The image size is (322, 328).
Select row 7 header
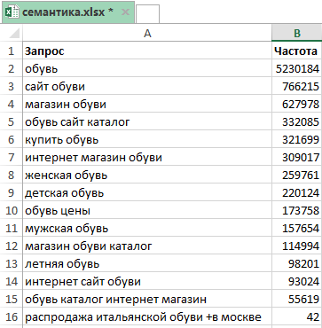coord(11,157)
